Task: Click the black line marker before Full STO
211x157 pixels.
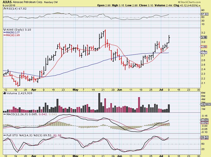Action: [x=5, y=135]
